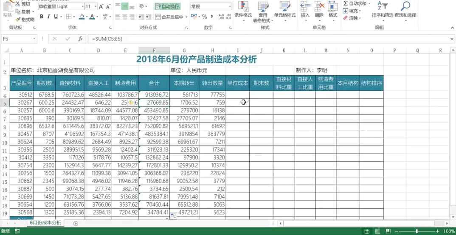Apply cell borders with the border icon

click(x=69, y=17)
